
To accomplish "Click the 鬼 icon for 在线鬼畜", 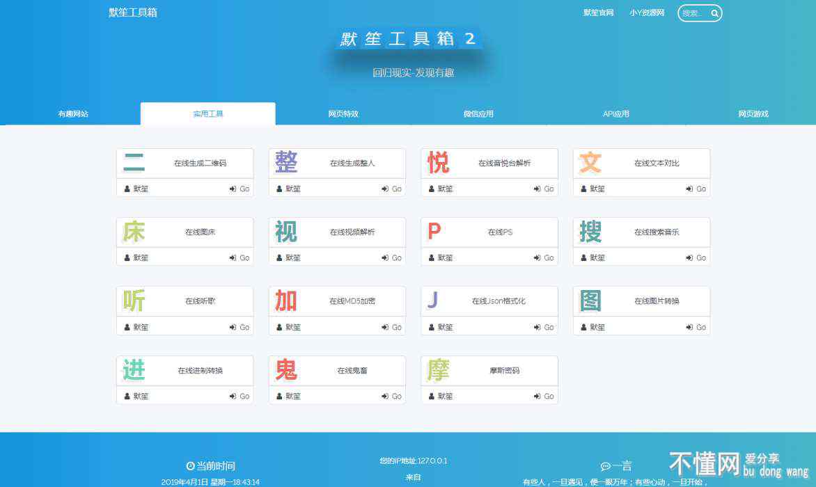I will click(286, 370).
